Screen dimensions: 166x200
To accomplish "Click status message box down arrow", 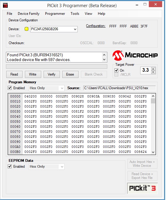I will click(x=104, y=60).
